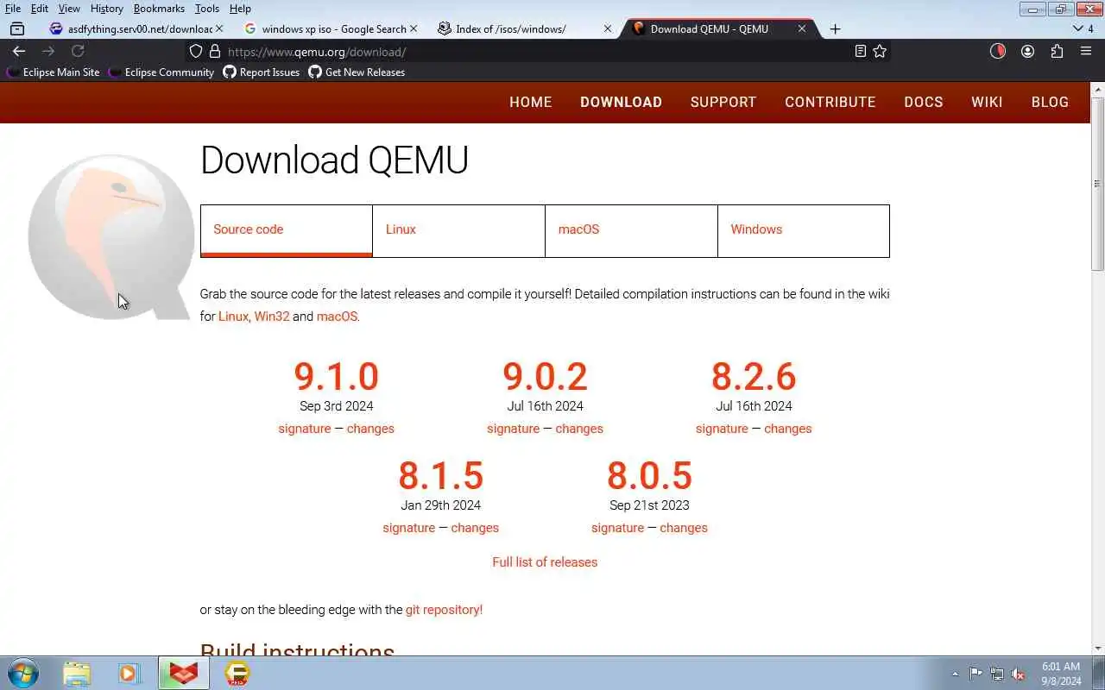The image size is (1105, 690).
Task: Close the windows xp iso Google Search tab
Action: pyautogui.click(x=413, y=28)
